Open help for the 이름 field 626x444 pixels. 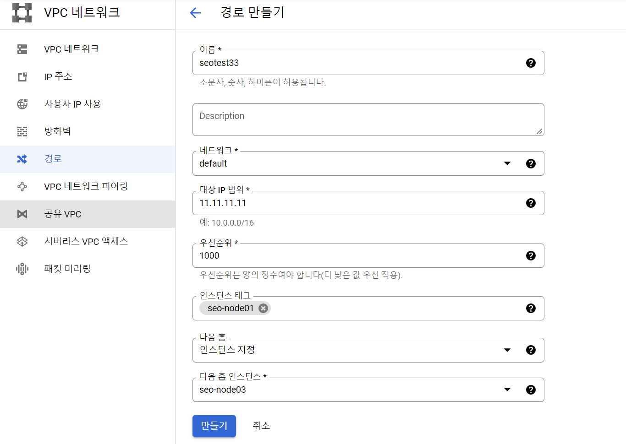point(531,63)
